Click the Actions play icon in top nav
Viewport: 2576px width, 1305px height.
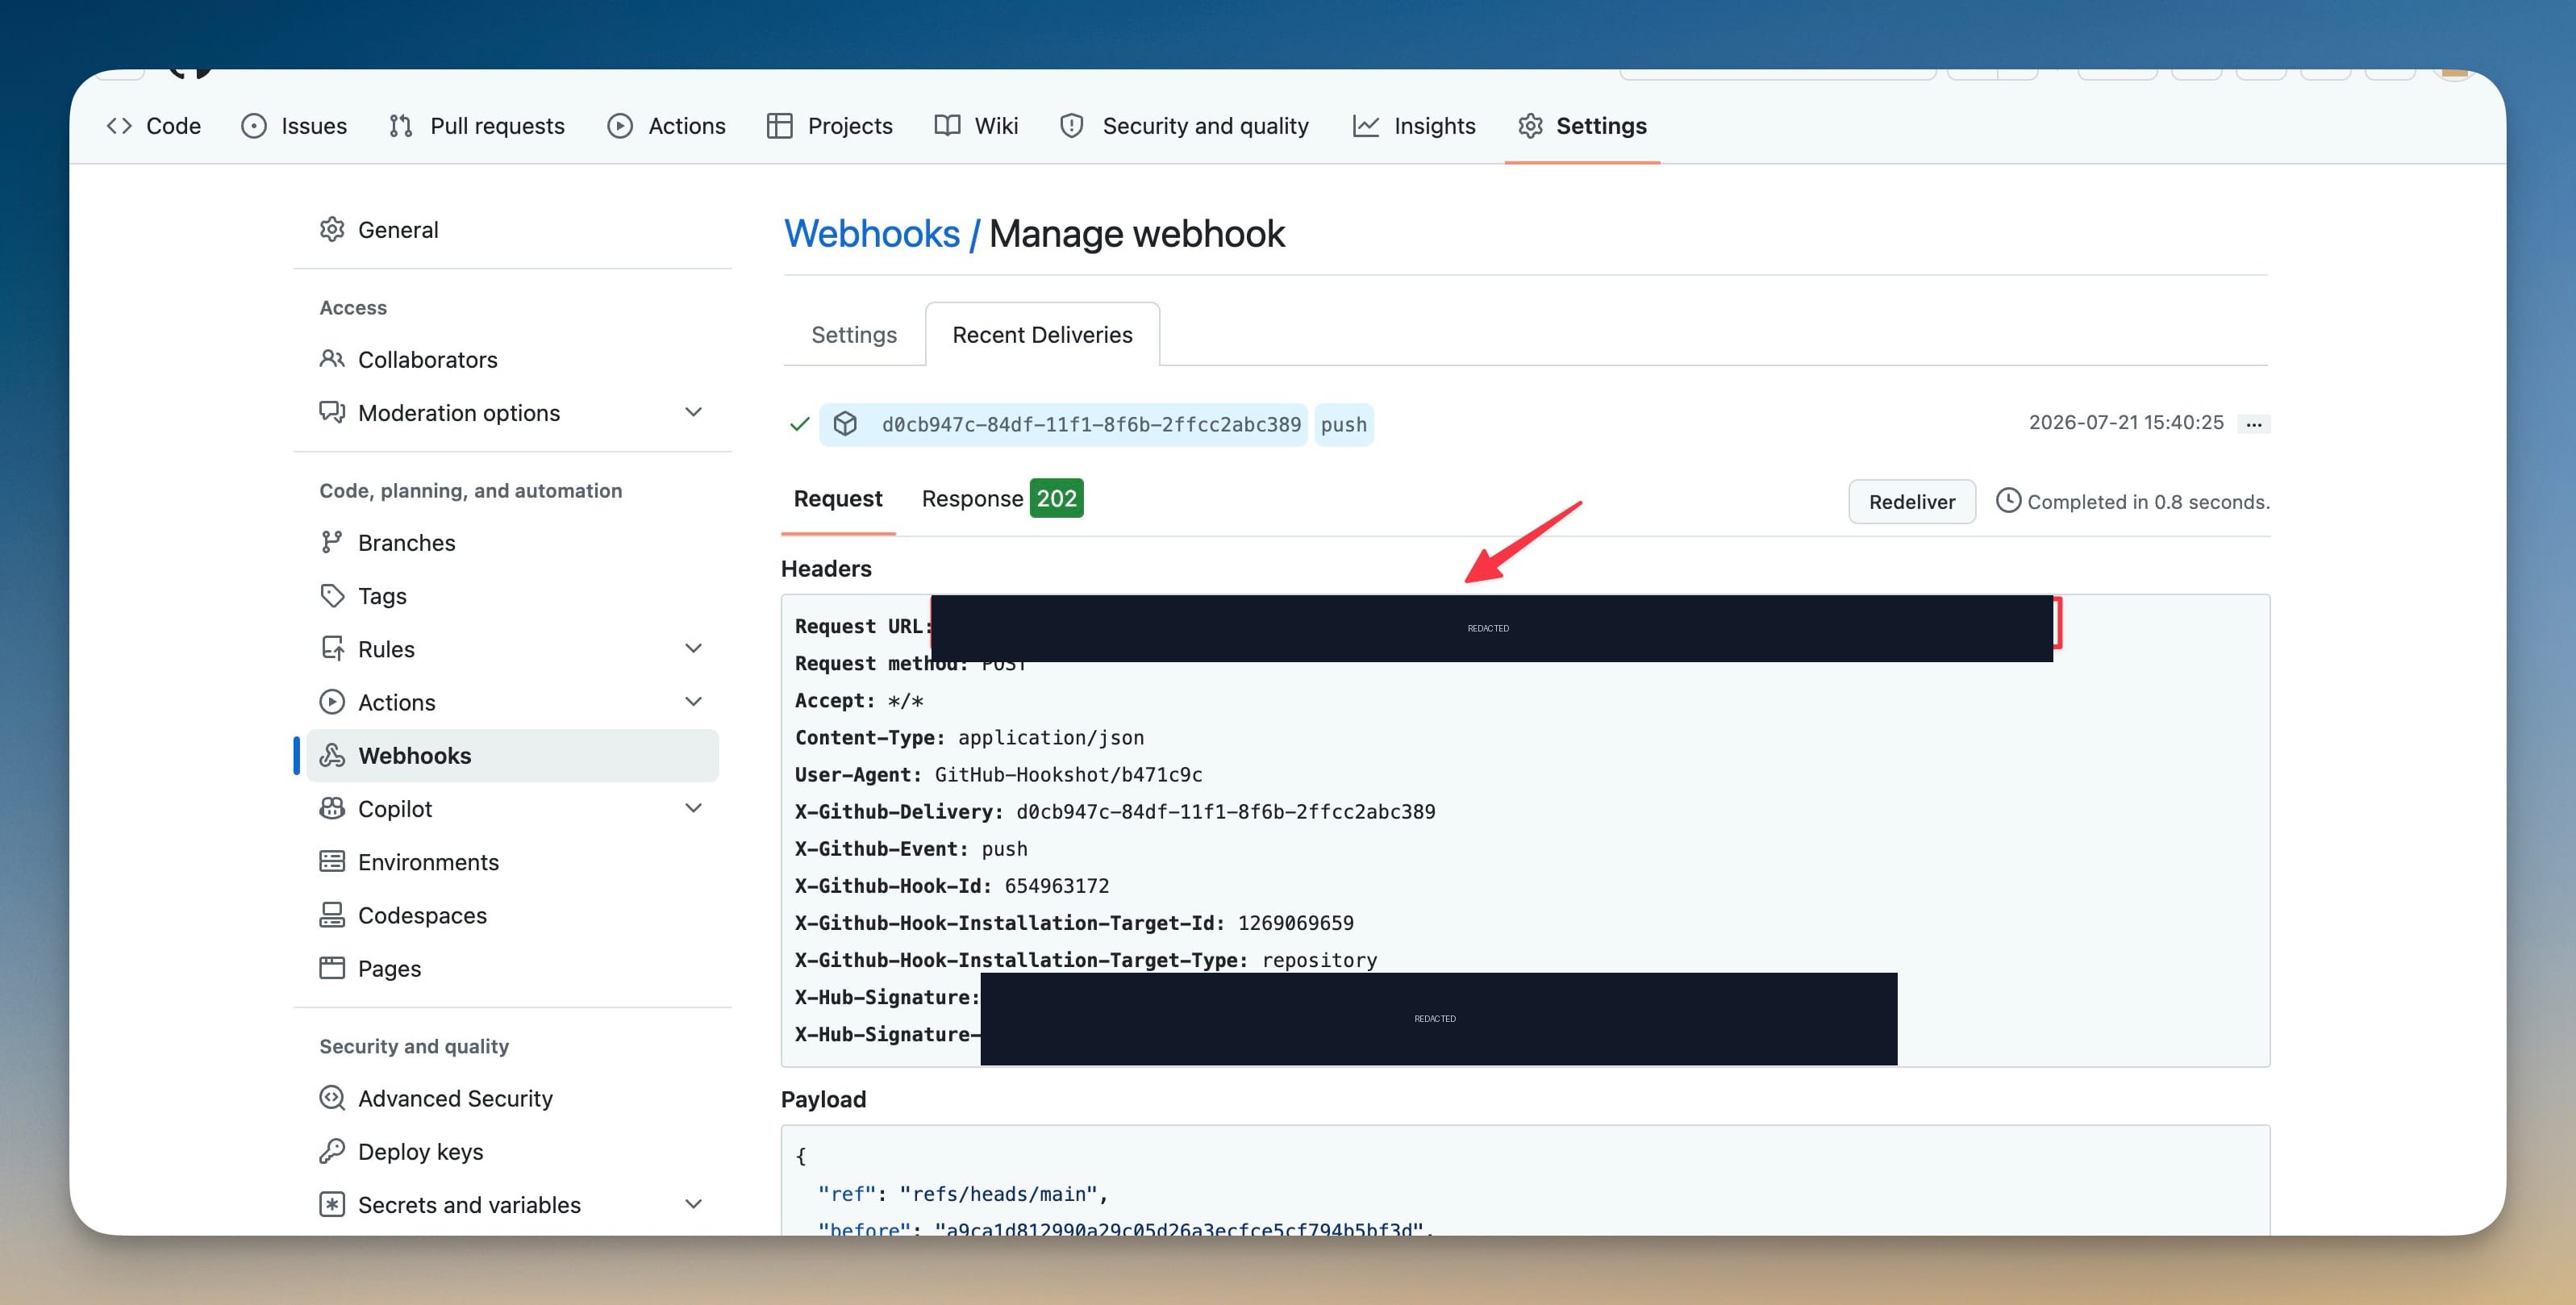coord(620,126)
